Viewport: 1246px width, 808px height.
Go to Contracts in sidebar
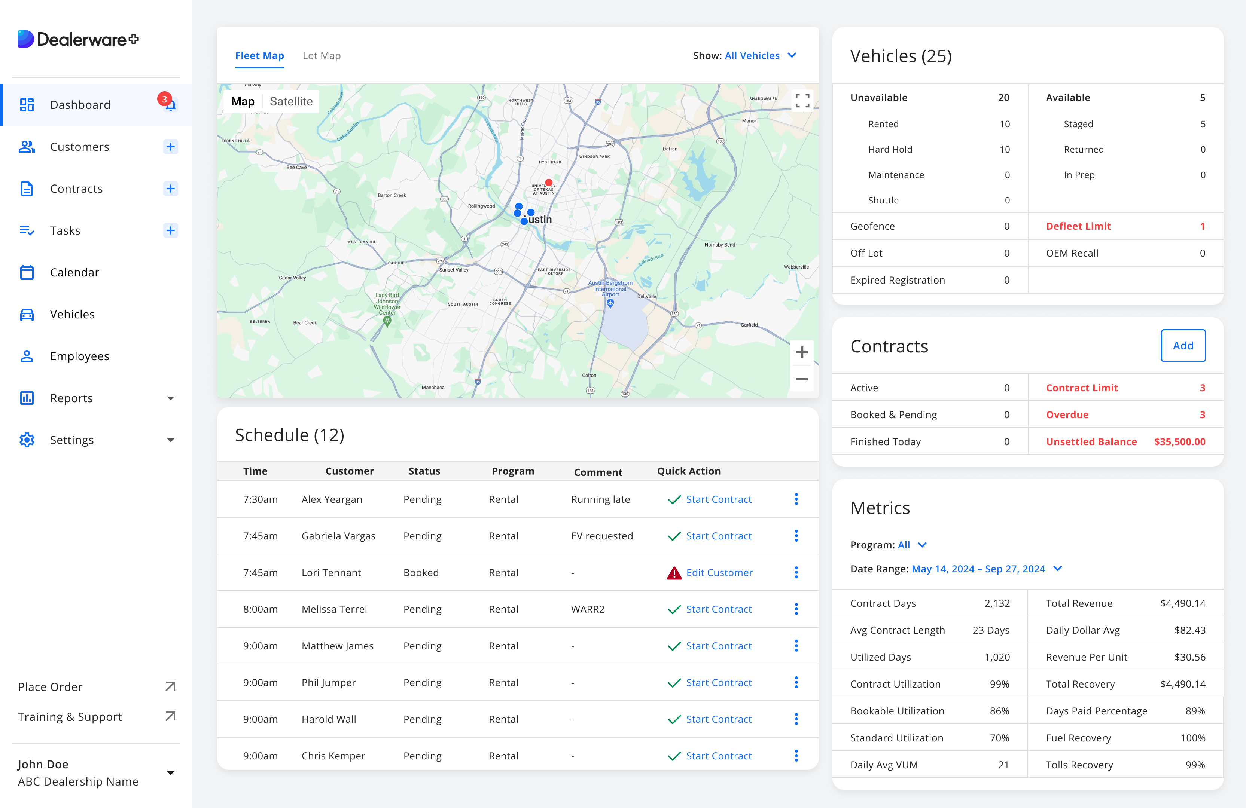76,189
